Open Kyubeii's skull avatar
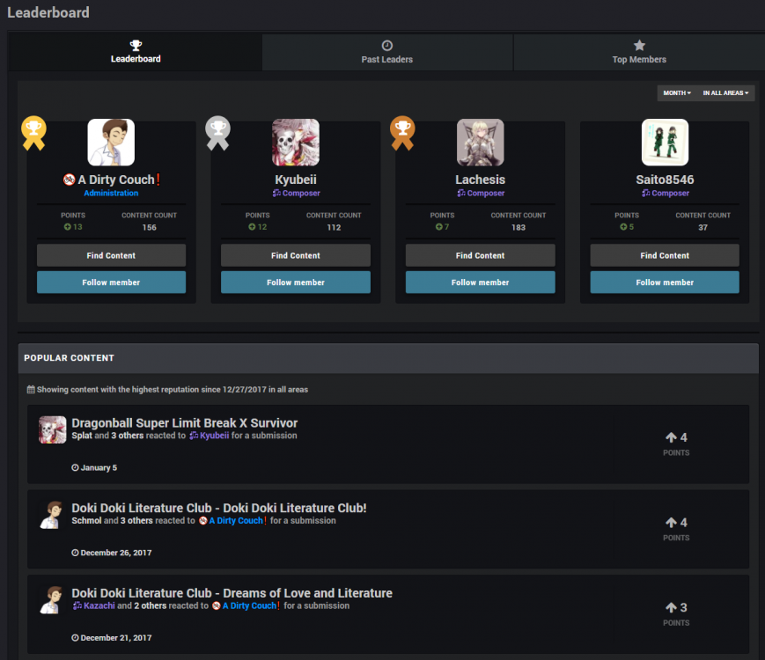The image size is (765, 660). click(296, 143)
